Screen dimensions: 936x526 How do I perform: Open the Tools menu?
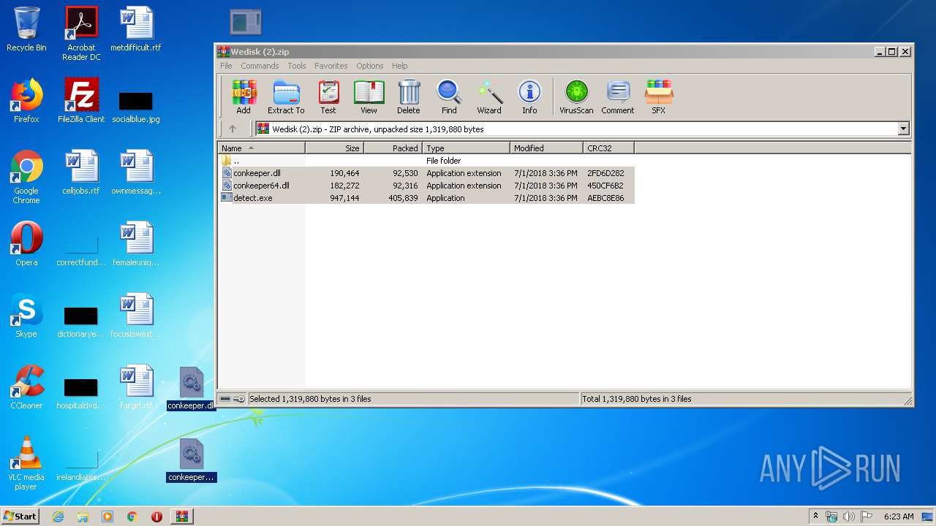tap(297, 66)
